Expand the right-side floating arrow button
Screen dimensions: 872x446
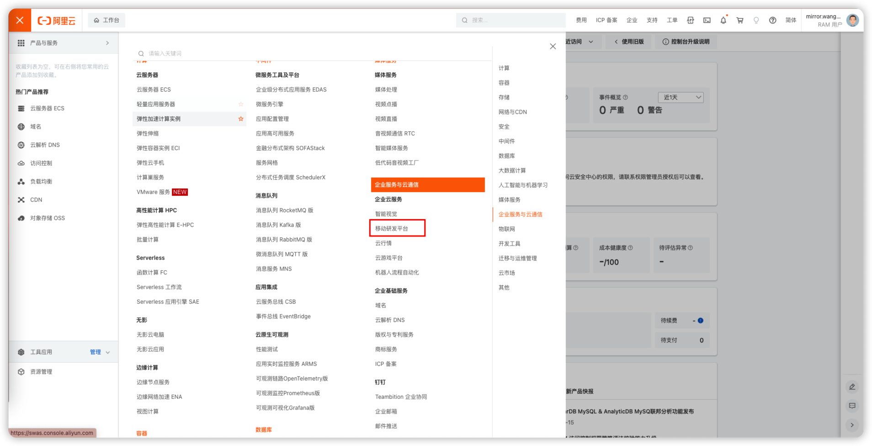pos(852,425)
